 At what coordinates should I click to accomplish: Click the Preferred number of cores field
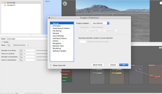[82, 42]
